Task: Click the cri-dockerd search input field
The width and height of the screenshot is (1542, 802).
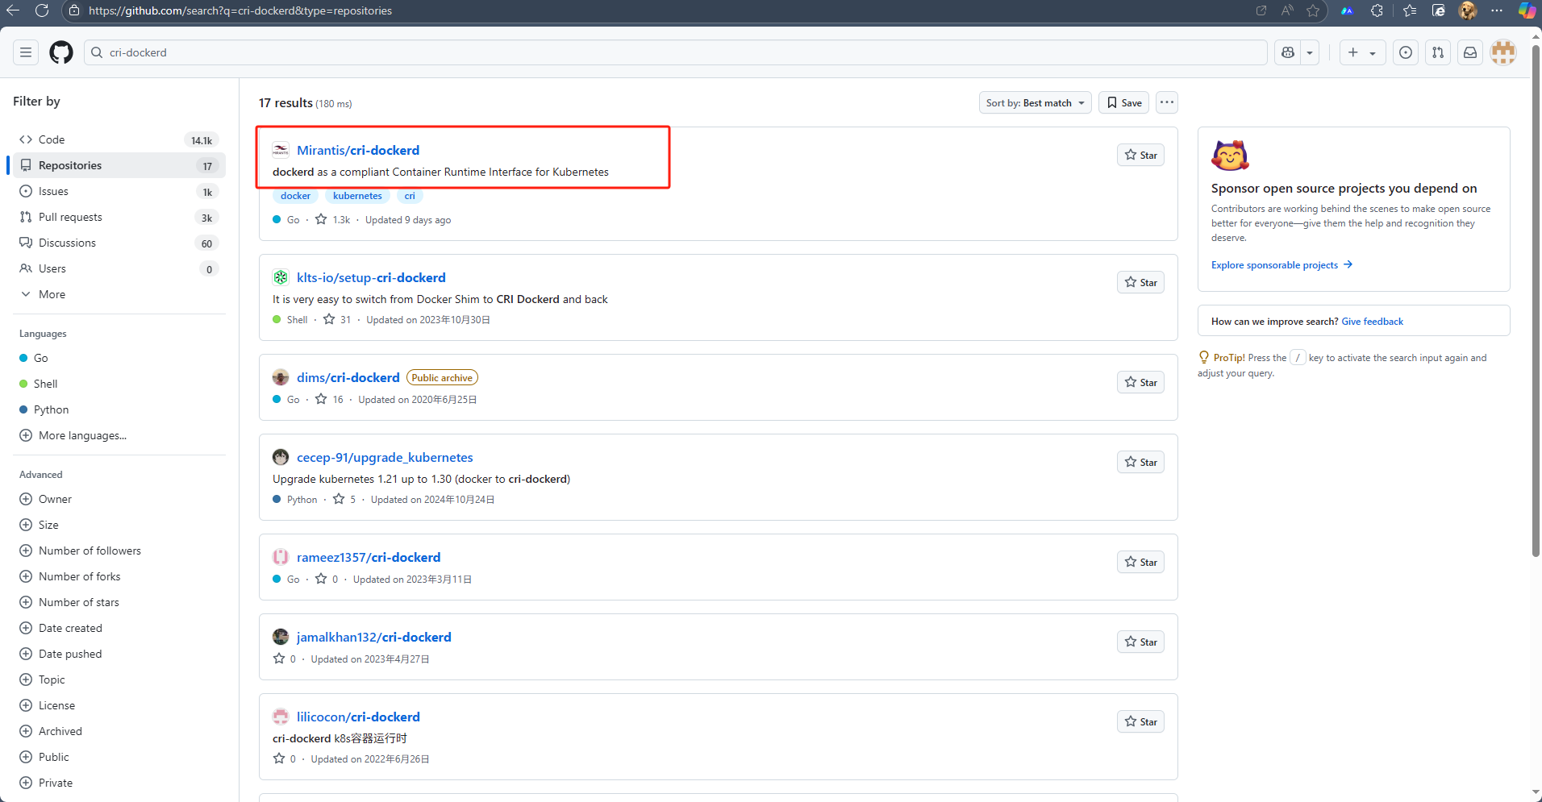Action: (x=676, y=52)
